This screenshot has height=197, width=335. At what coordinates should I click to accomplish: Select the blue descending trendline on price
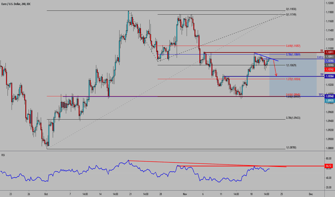pyautogui.click(x=266, y=57)
